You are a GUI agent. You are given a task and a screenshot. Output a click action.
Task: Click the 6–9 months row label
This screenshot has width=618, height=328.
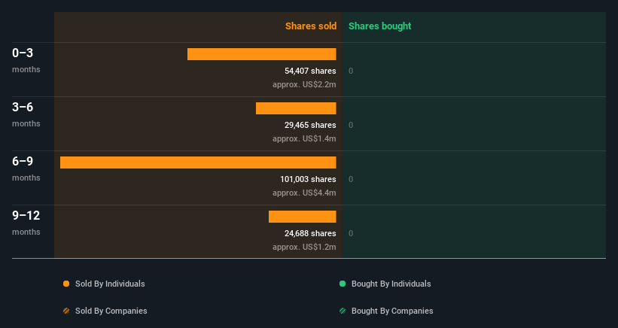point(26,169)
